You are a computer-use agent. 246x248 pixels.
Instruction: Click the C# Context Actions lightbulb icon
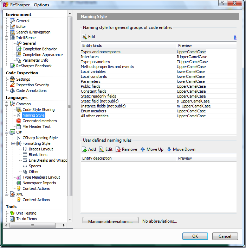[x=19, y=188]
